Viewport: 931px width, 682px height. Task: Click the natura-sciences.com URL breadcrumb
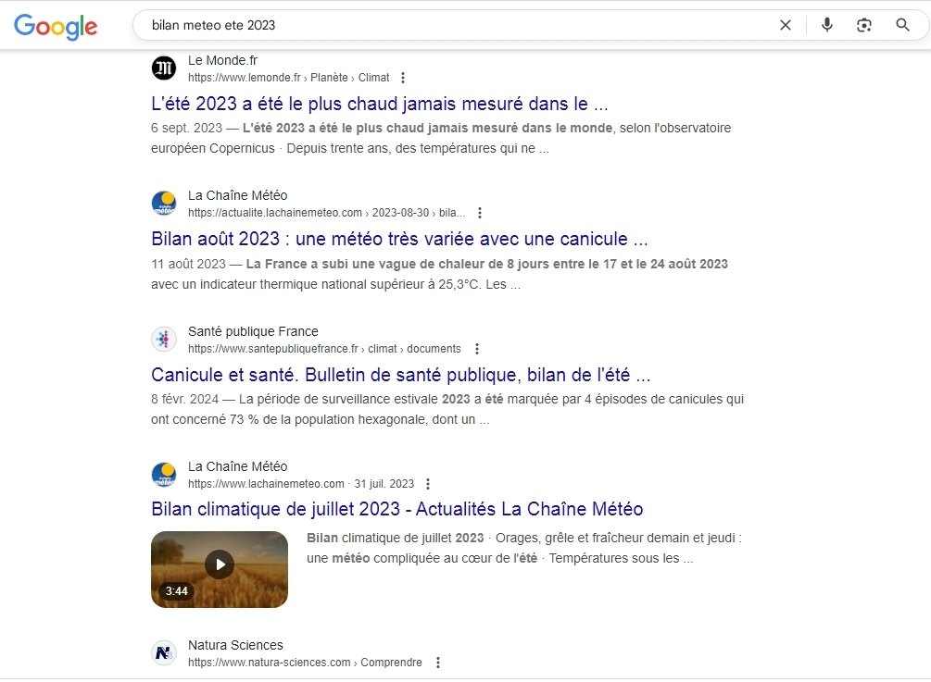[305, 663]
